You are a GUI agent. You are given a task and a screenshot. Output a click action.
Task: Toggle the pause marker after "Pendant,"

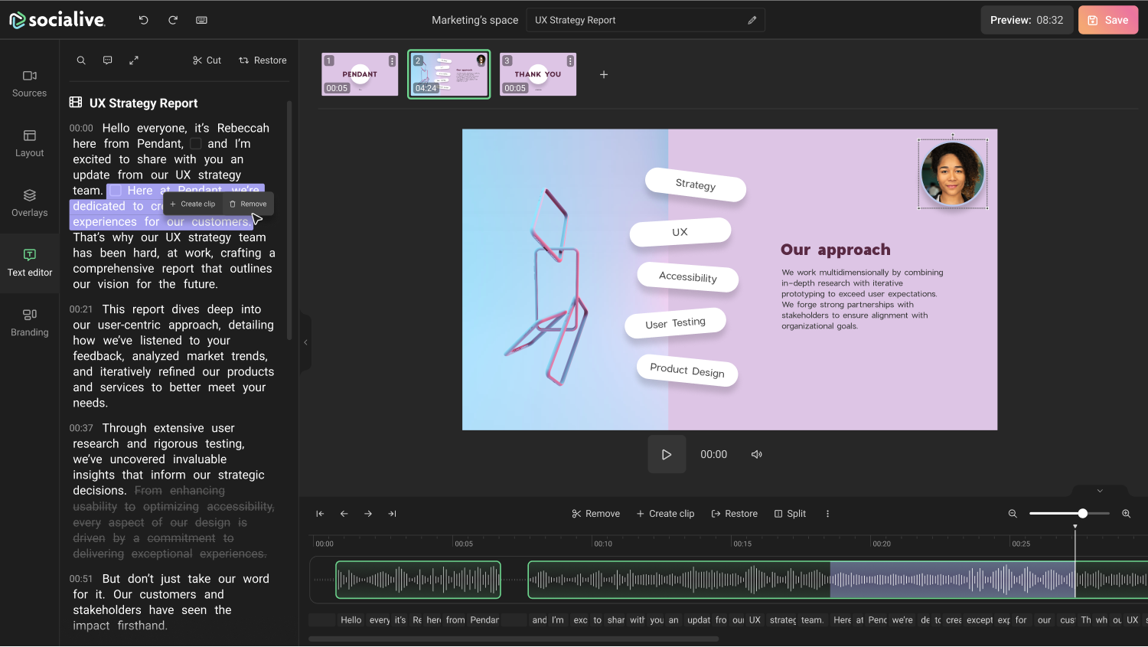pos(196,144)
